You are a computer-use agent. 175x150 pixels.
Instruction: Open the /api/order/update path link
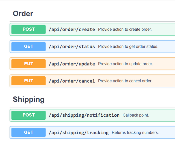72,64
